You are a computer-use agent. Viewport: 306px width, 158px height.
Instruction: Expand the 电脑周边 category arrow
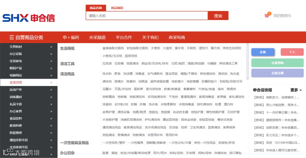51,75
